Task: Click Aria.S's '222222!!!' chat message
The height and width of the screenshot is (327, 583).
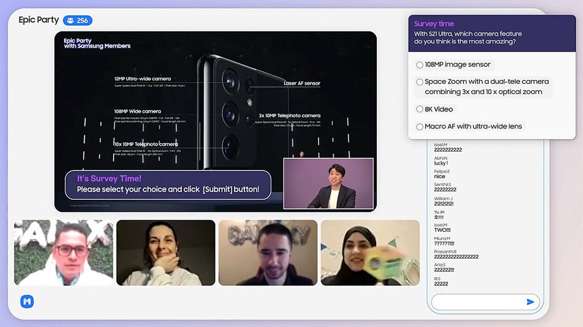Action: click(444, 270)
